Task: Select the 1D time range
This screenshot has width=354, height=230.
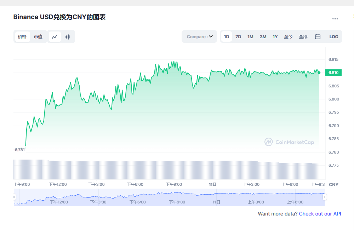Action: point(227,36)
